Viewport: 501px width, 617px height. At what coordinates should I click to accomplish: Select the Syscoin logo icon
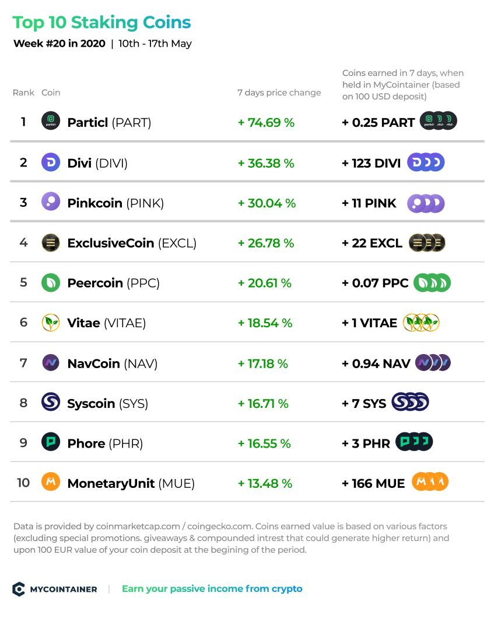[x=51, y=402]
